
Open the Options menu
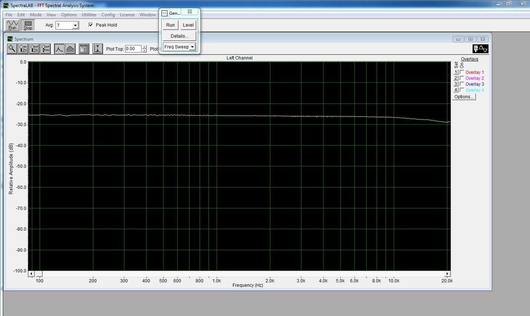pos(69,15)
